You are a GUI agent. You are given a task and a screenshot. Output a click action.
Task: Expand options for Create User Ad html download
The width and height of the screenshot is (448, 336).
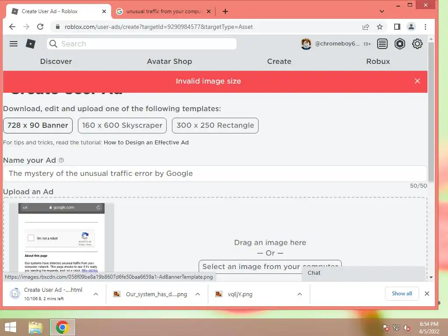[96, 294]
